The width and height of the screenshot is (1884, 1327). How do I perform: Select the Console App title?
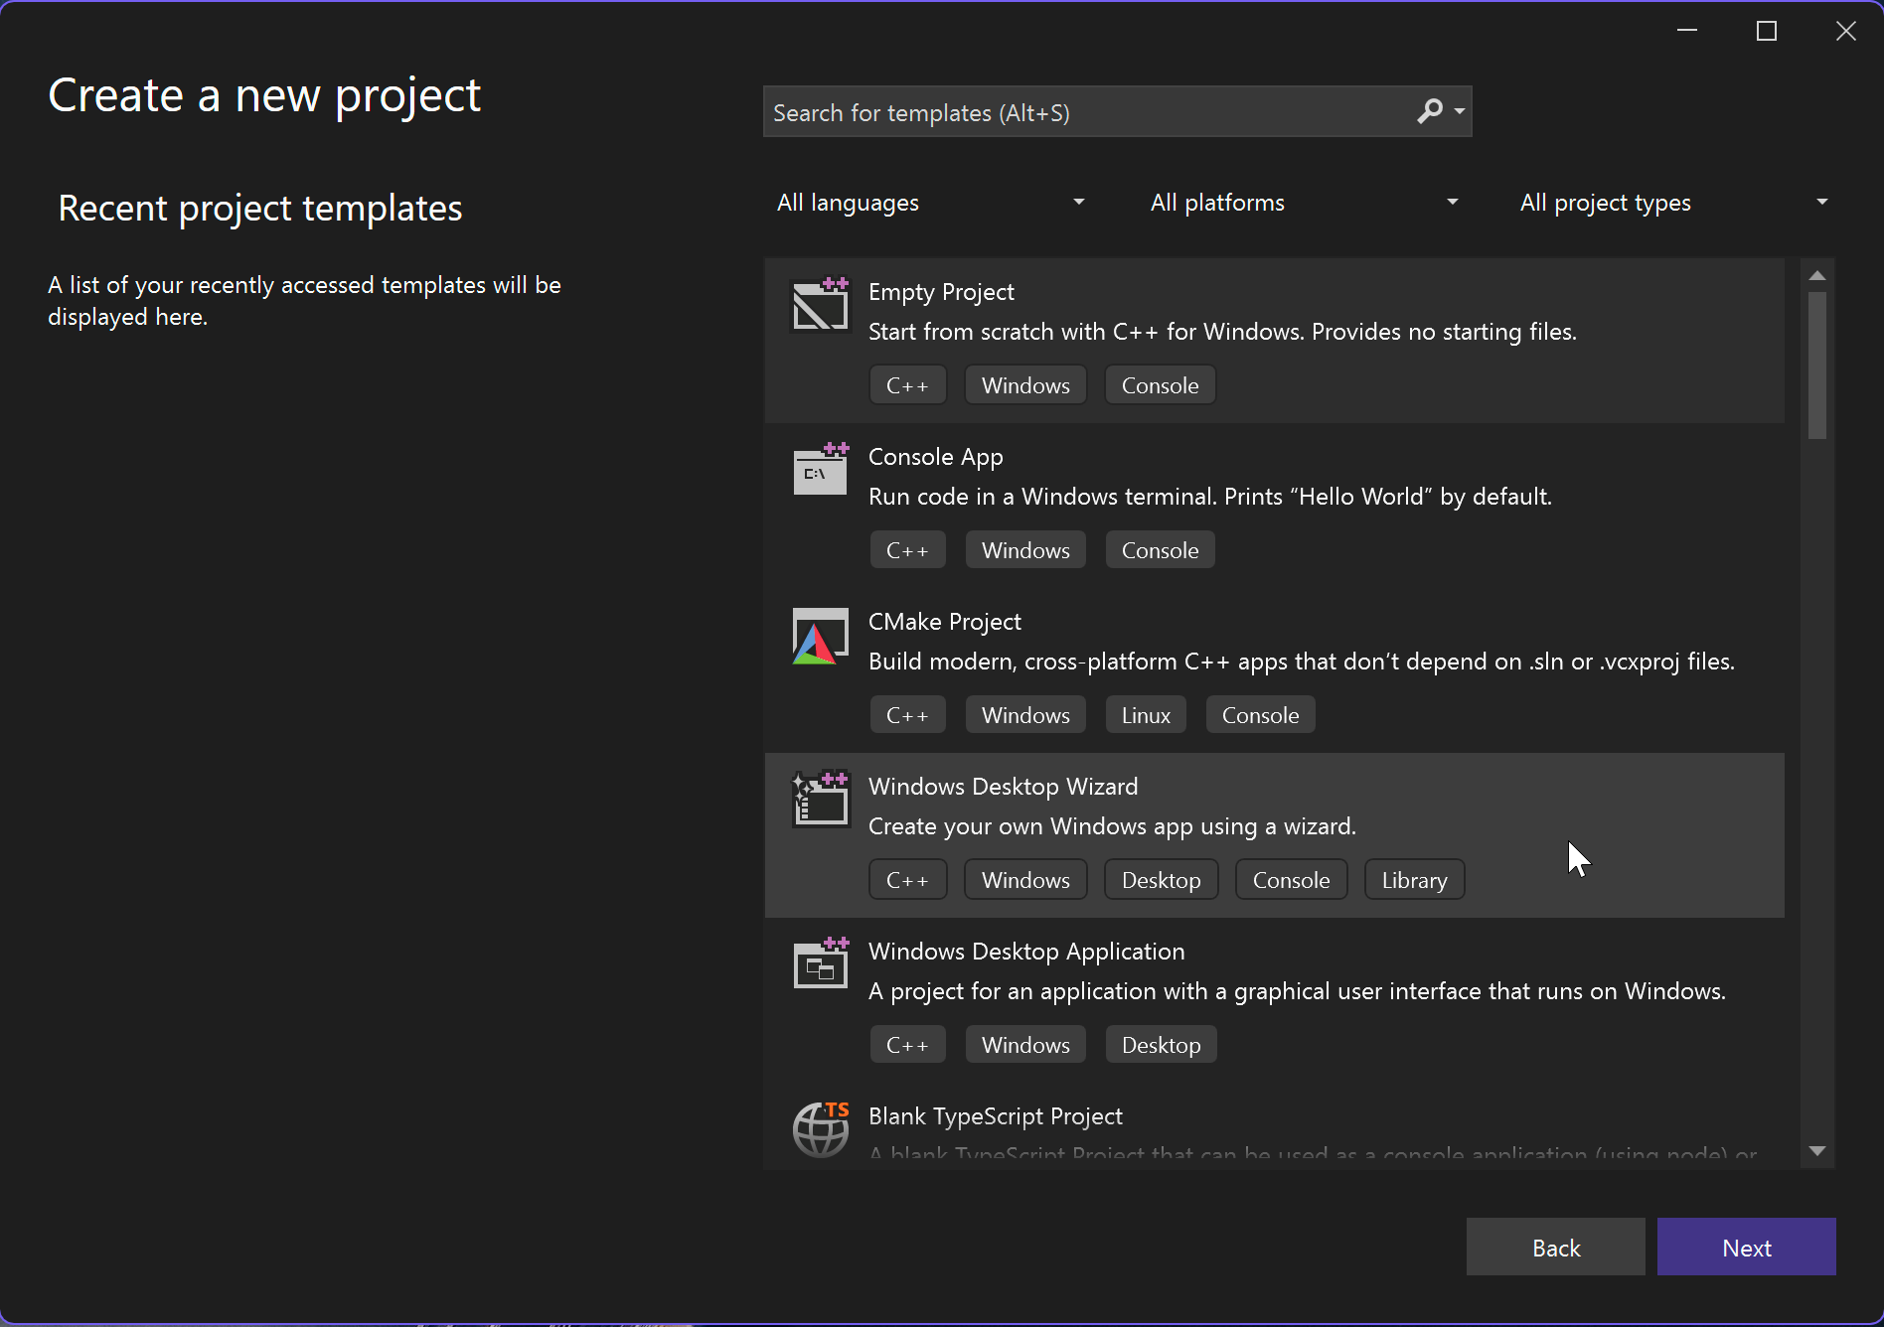click(936, 457)
